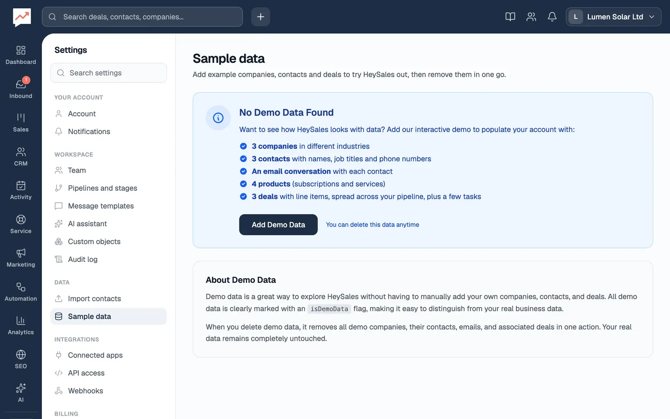
Task: Open API access settings
Action: [108, 373]
